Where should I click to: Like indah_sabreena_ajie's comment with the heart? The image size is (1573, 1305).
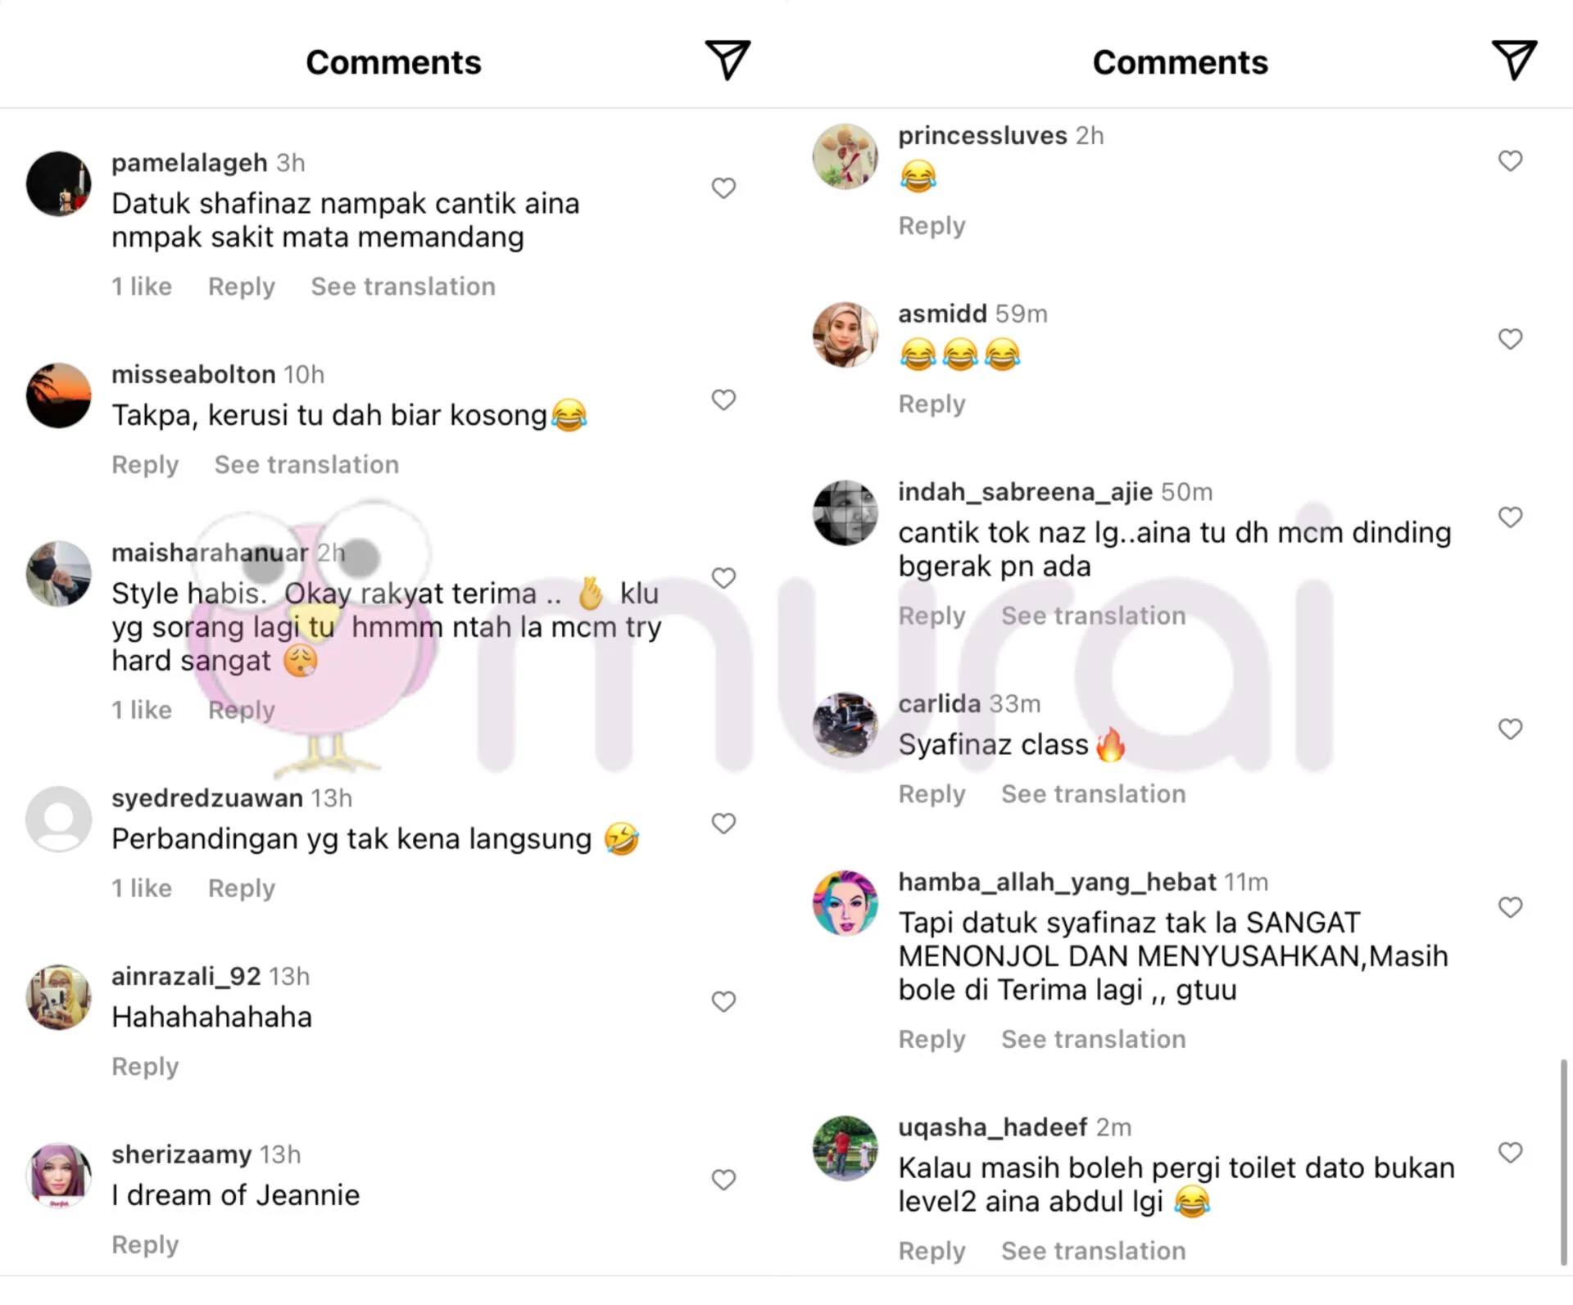click(1510, 517)
